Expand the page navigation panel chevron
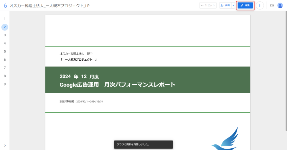The width and height of the screenshot is (287, 150). click(5, 145)
